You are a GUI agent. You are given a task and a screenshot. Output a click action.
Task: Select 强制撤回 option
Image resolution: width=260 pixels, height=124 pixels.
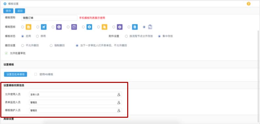(x=51, y=45)
